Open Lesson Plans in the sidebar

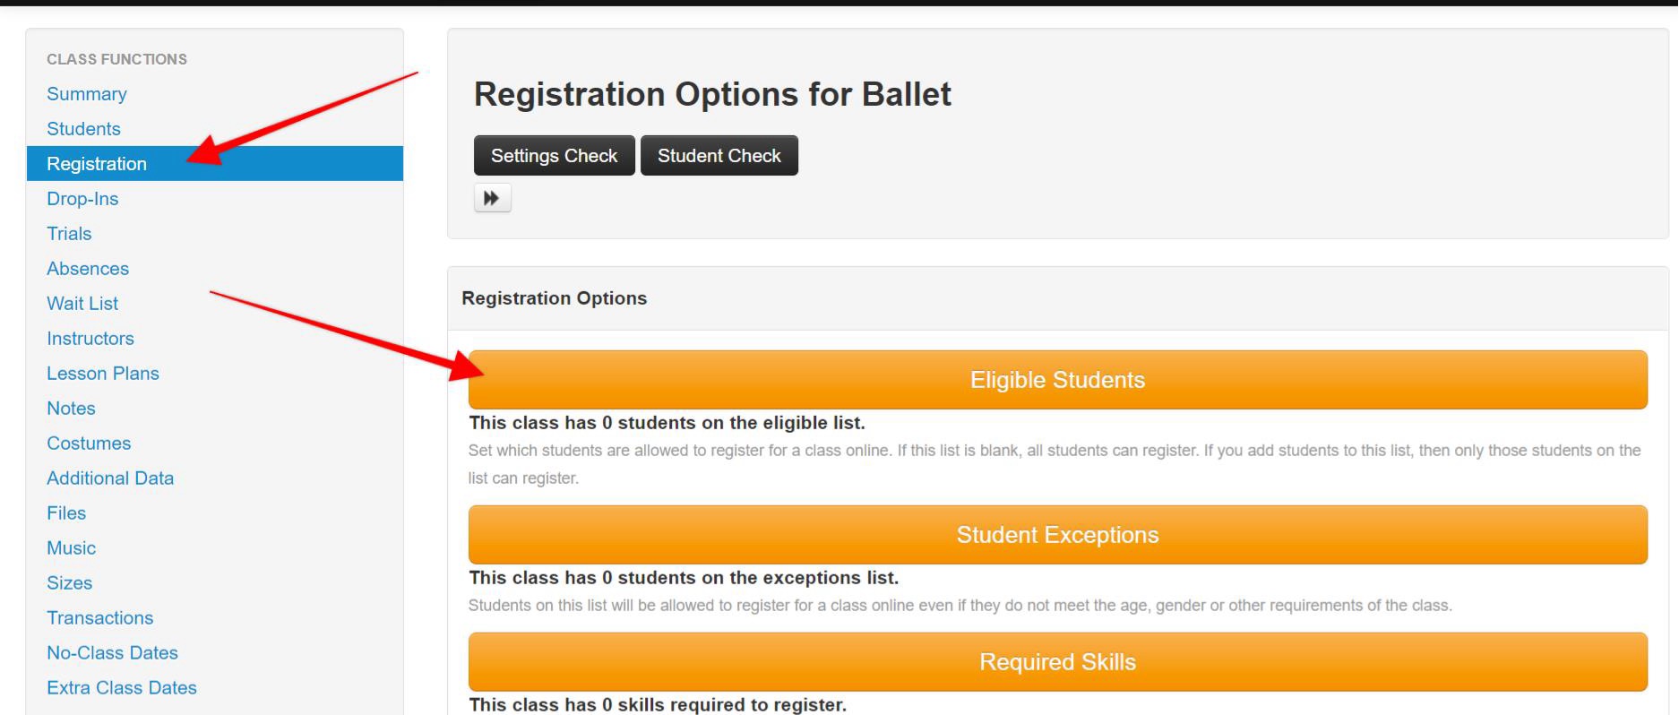coord(103,374)
